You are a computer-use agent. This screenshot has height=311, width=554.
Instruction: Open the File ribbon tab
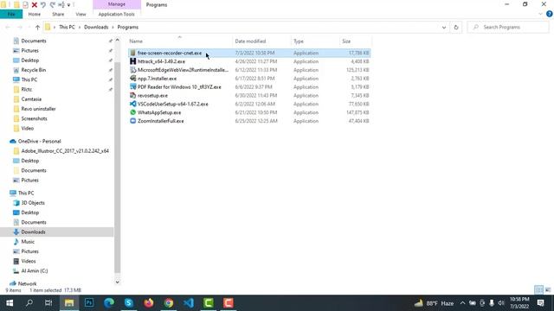click(11, 14)
